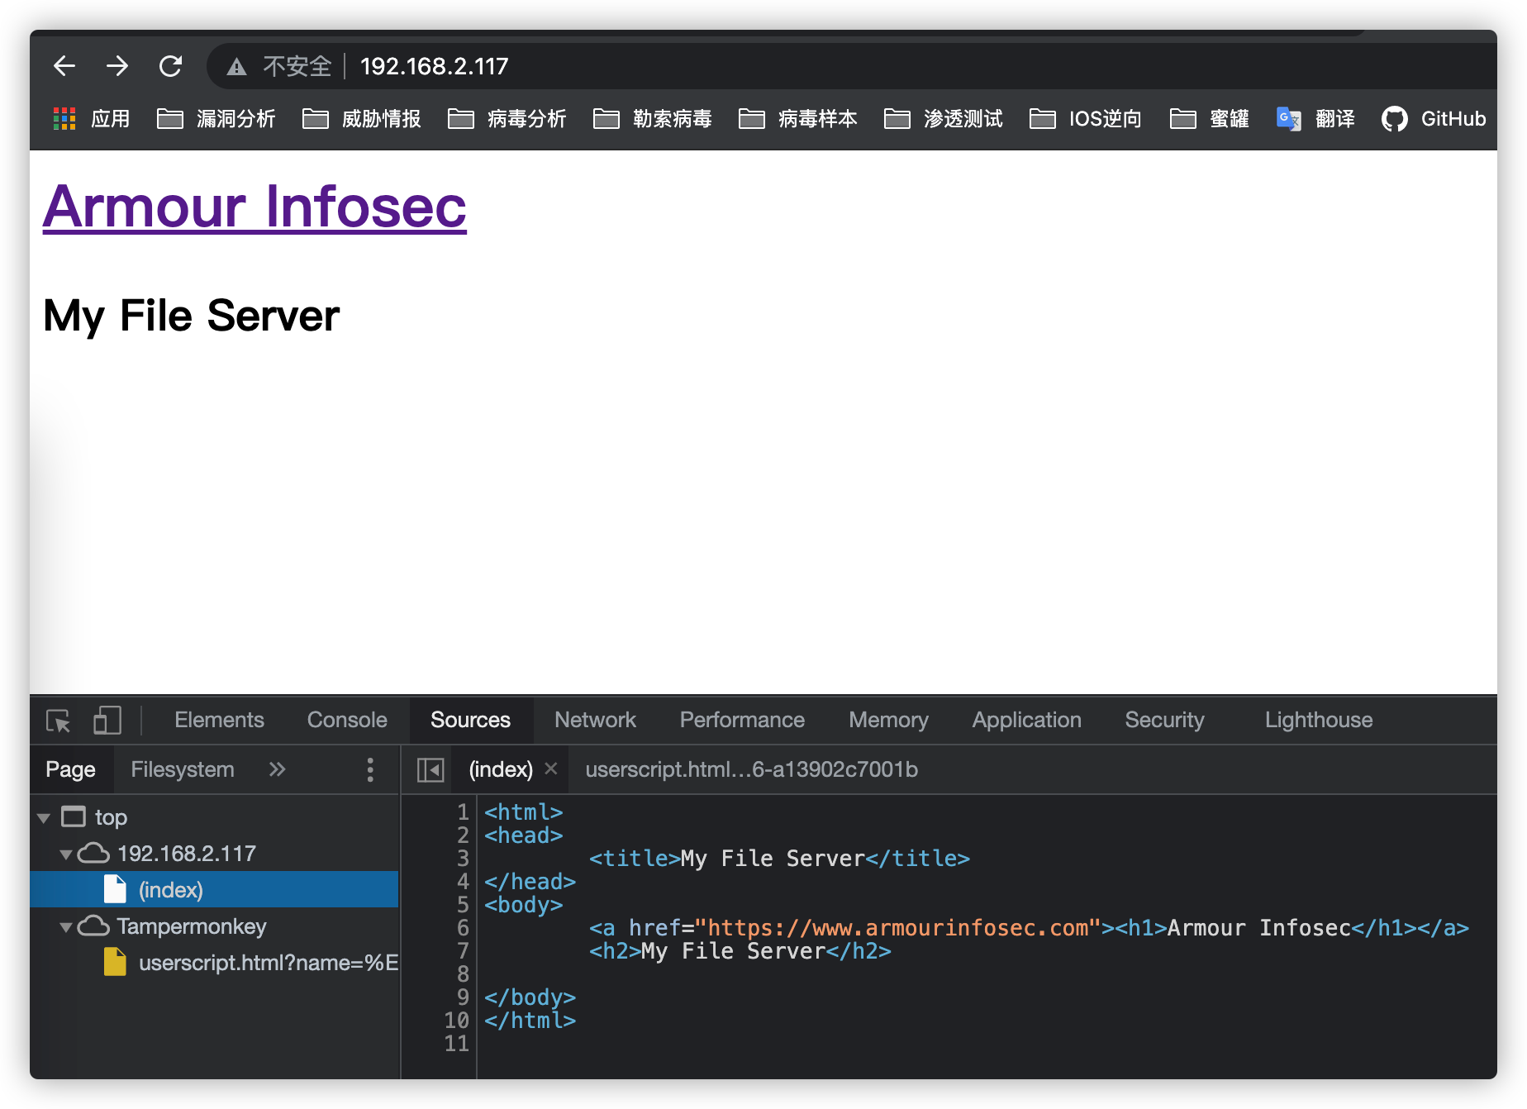
Task: Switch to the Console panel tab
Action: point(347,720)
